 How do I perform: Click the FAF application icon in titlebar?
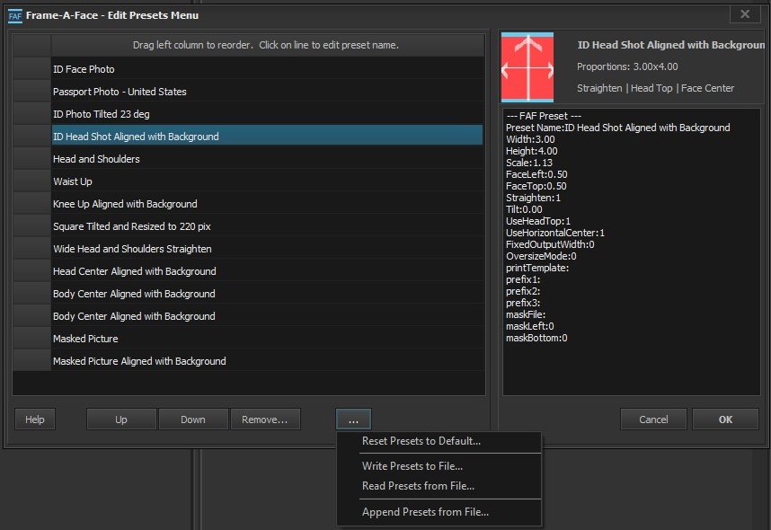click(13, 14)
